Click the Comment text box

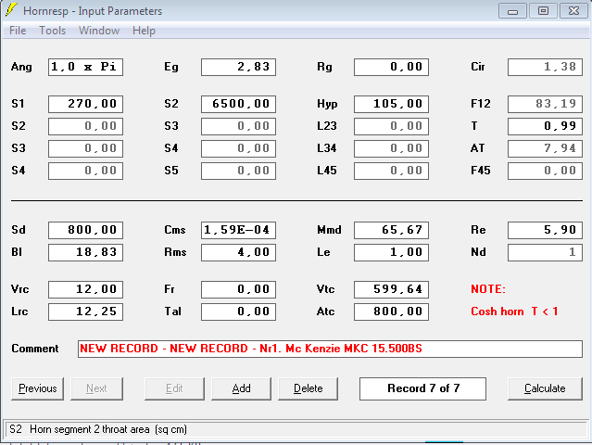click(x=330, y=349)
